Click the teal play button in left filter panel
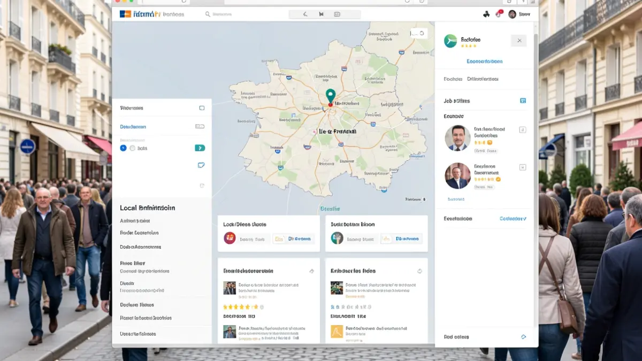Image resolution: width=642 pixels, height=361 pixels. (x=200, y=148)
